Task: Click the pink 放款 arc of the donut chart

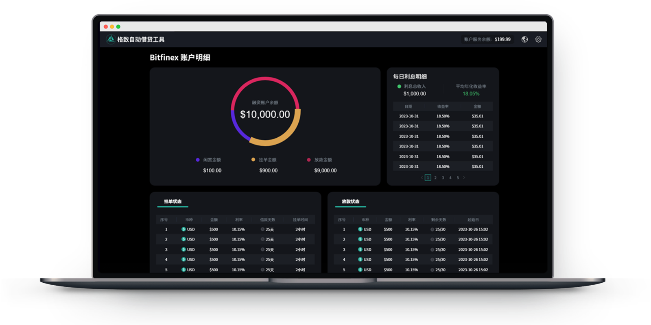Action: click(265, 79)
